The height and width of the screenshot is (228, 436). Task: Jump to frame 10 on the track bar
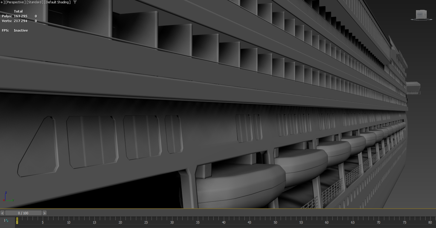[69, 221]
